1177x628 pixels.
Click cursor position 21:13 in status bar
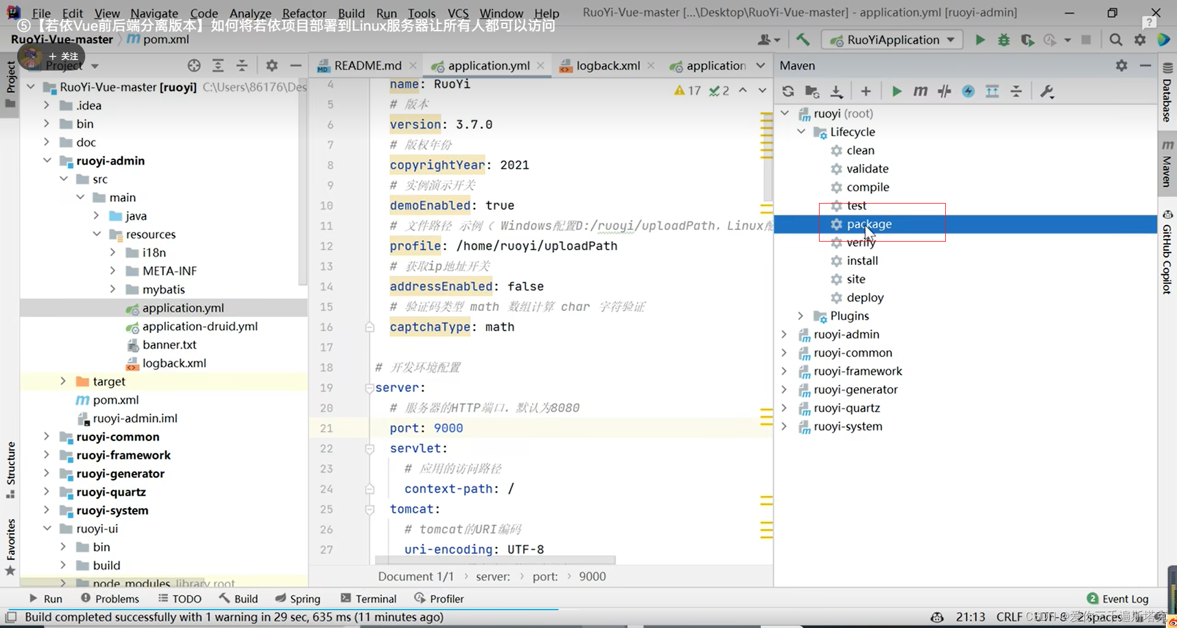coord(970,617)
